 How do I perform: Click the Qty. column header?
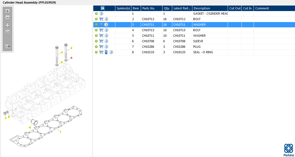167,8
